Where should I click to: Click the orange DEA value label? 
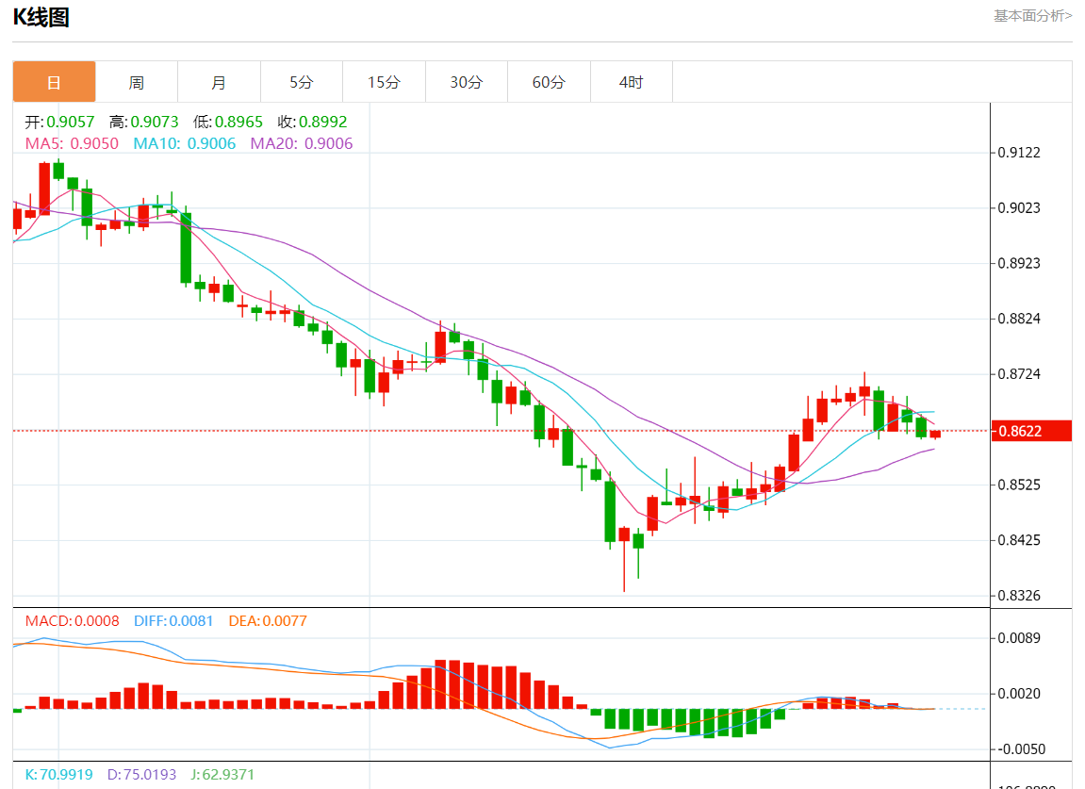pyautogui.click(x=268, y=620)
